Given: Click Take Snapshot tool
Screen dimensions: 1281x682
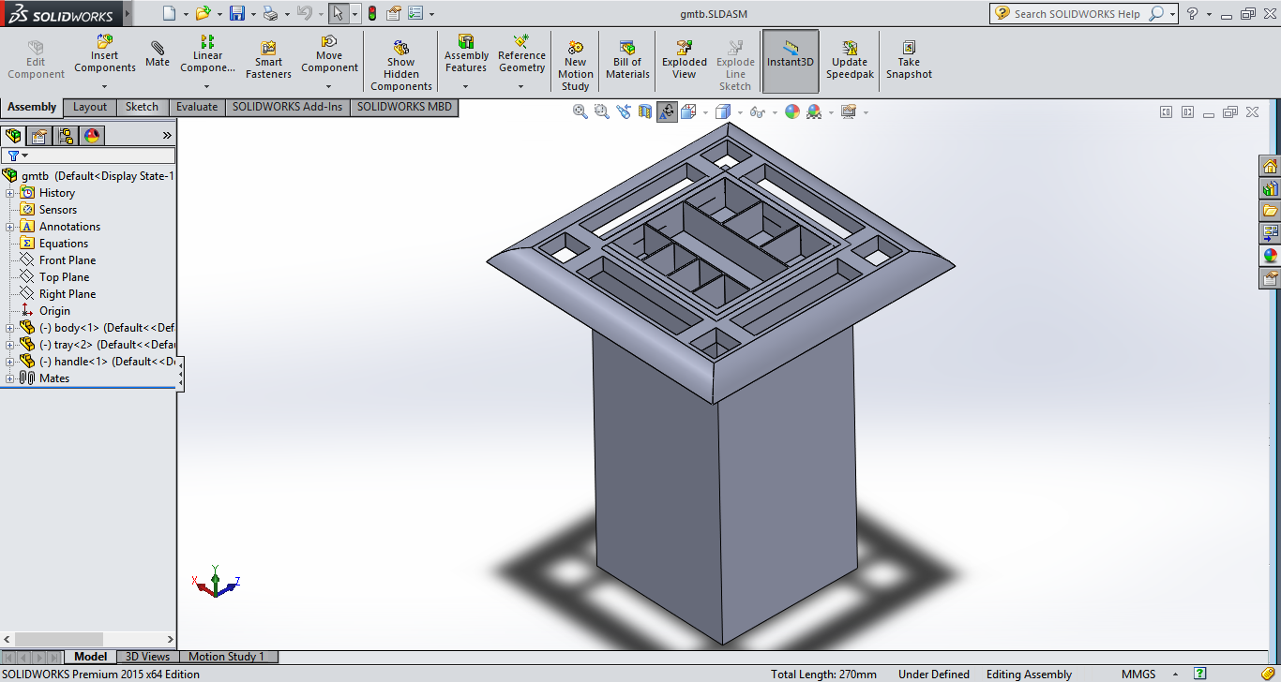Looking at the screenshot, I should 909,60.
